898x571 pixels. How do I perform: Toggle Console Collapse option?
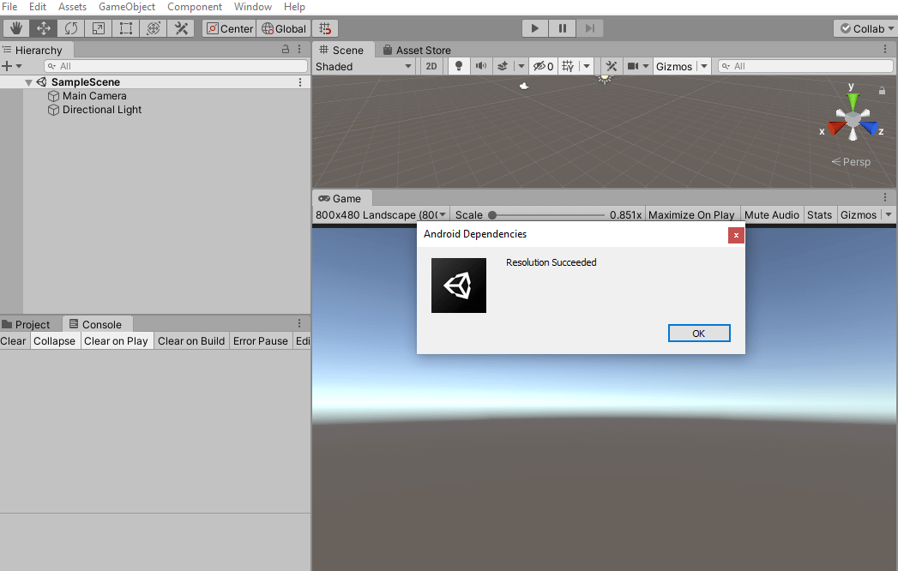coord(54,340)
